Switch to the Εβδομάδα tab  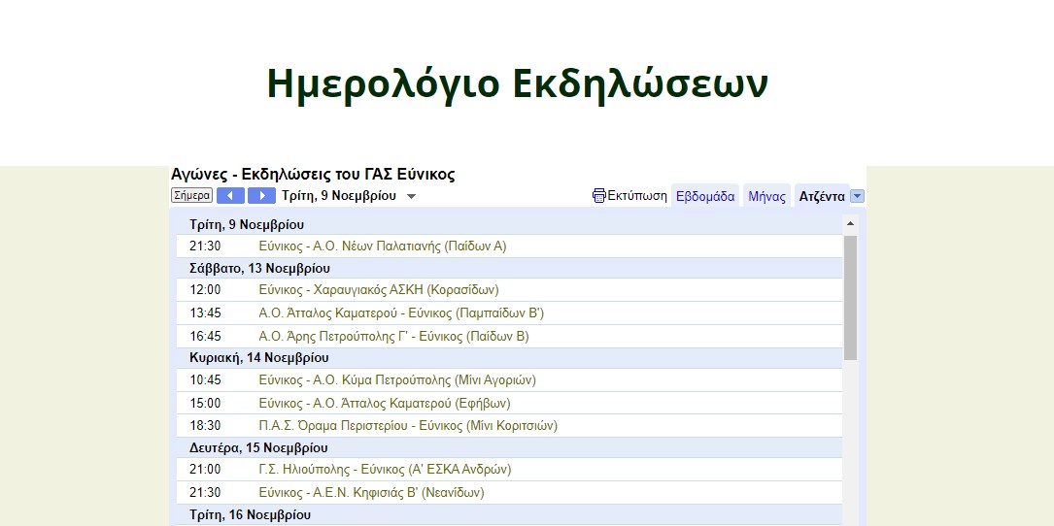point(704,196)
